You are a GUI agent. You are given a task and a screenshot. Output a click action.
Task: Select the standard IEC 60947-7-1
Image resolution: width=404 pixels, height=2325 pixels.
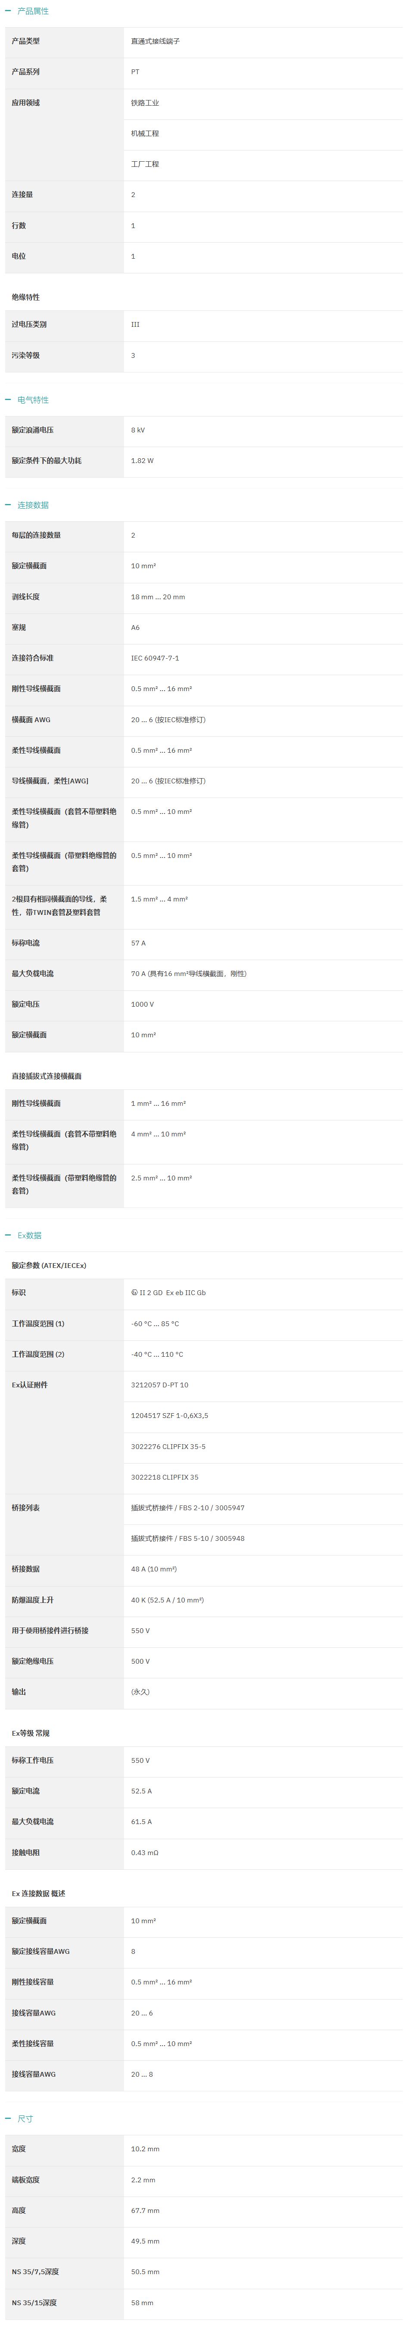coord(155,659)
